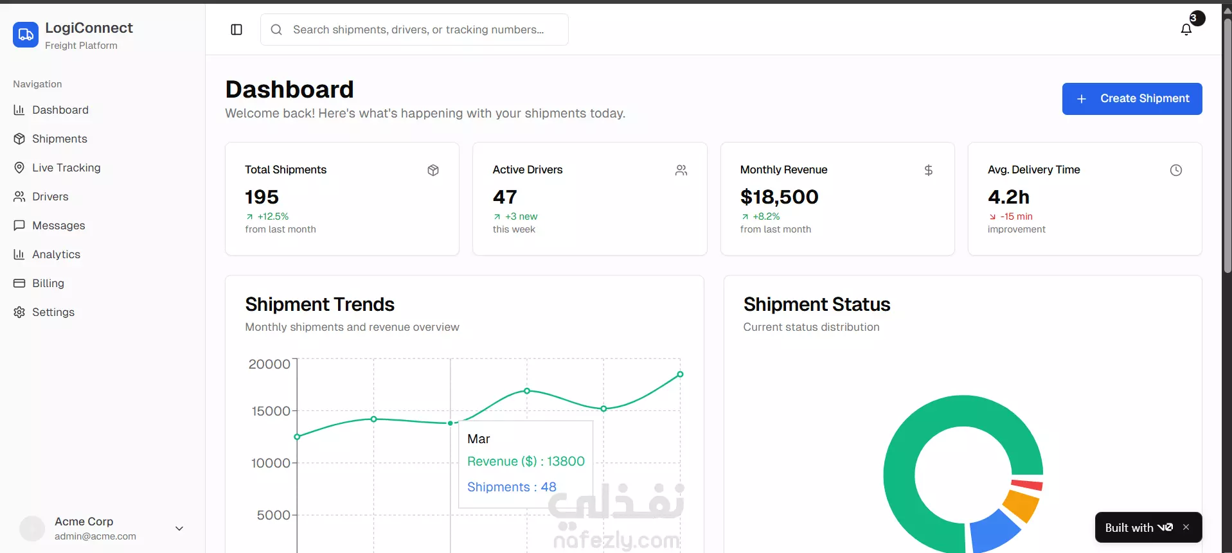Open Live Tracking from the sidebar
This screenshot has height=553, width=1232.
[x=66, y=168]
